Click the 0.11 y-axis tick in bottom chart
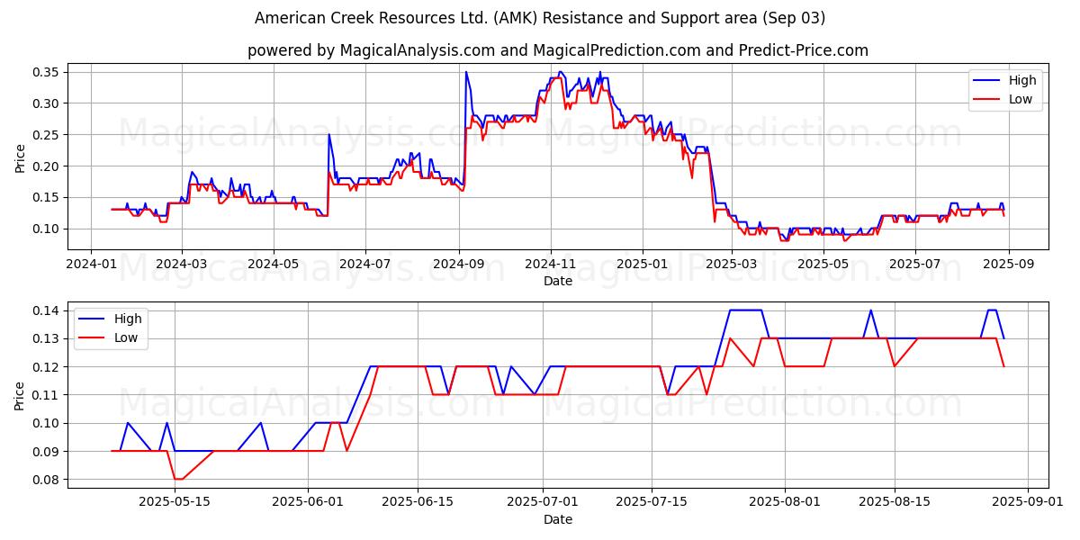 pos(47,395)
